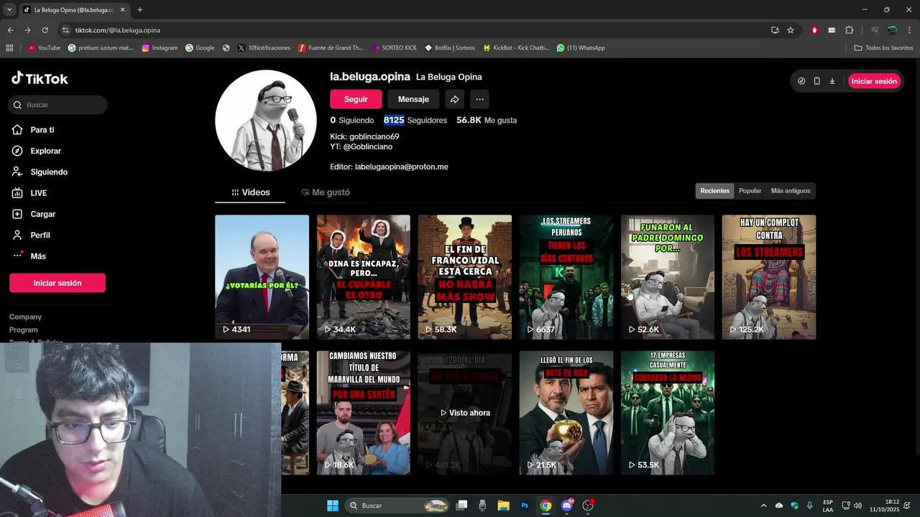Click the 8125 Seguidores count
Viewport: 920px width, 517px height.
click(415, 121)
